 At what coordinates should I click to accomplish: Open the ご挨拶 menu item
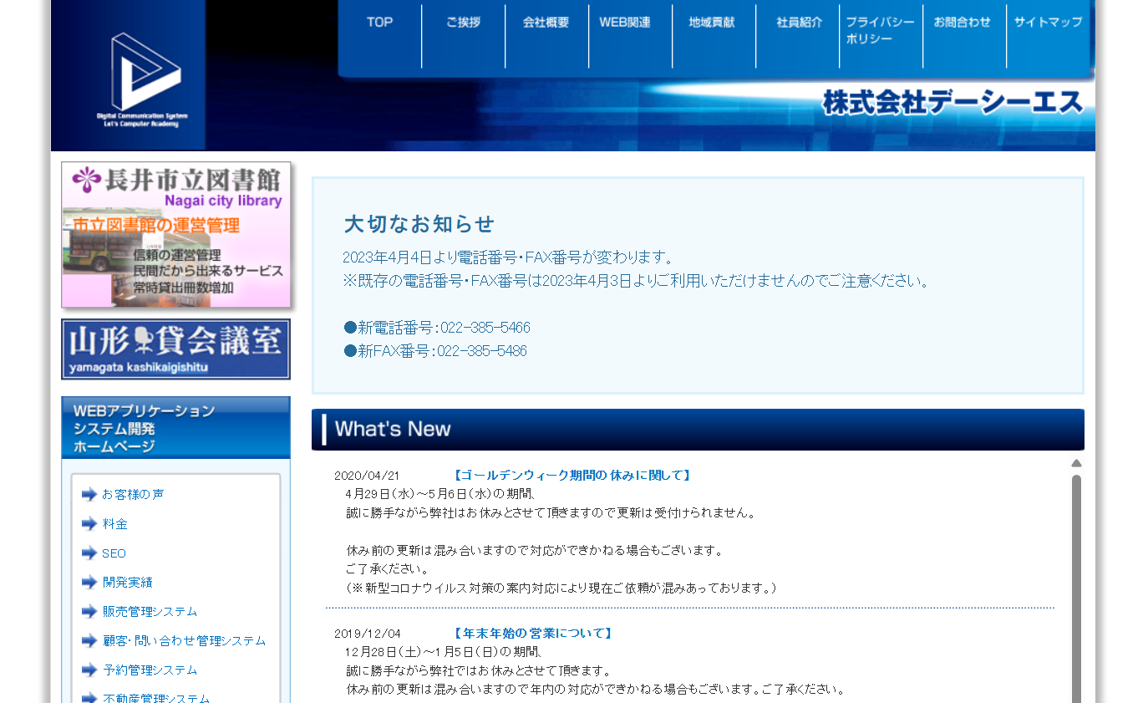pyautogui.click(x=463, y=23)
